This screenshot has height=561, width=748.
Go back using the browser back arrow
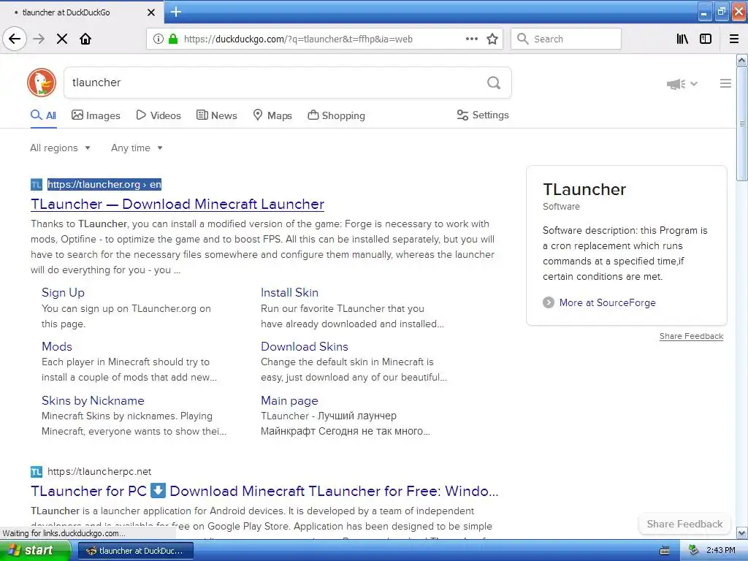(15, 39)
